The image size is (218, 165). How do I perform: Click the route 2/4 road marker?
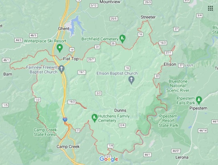click(x=122, y=125)
